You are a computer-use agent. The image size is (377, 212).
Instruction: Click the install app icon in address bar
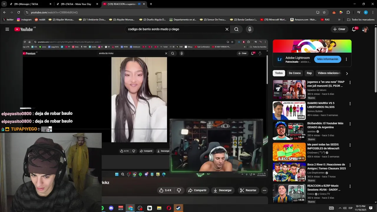pos(318,12)
